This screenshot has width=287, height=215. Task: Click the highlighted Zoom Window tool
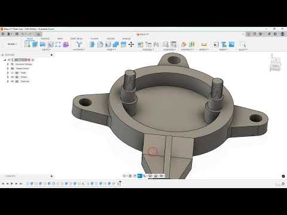point(140,176)
